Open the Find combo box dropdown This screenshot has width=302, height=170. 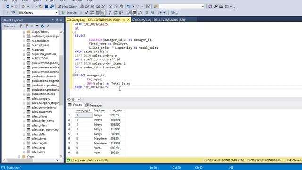click(203, 7)
